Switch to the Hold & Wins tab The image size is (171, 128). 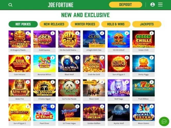tap(116, 24)
